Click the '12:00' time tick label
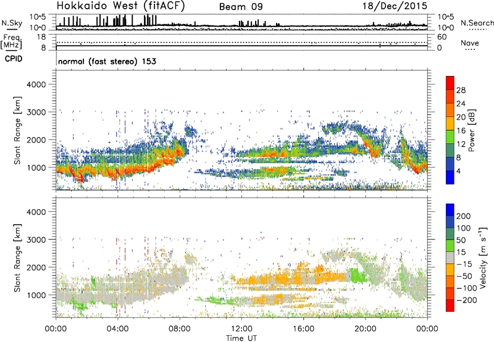Viewport: 494px width, 342px height. 241,329
